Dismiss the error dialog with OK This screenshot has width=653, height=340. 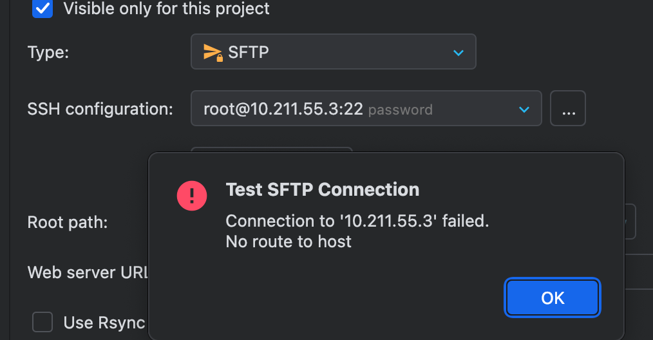coord(553,297)
